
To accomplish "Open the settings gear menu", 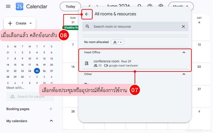I will click(x=161, y=6).
